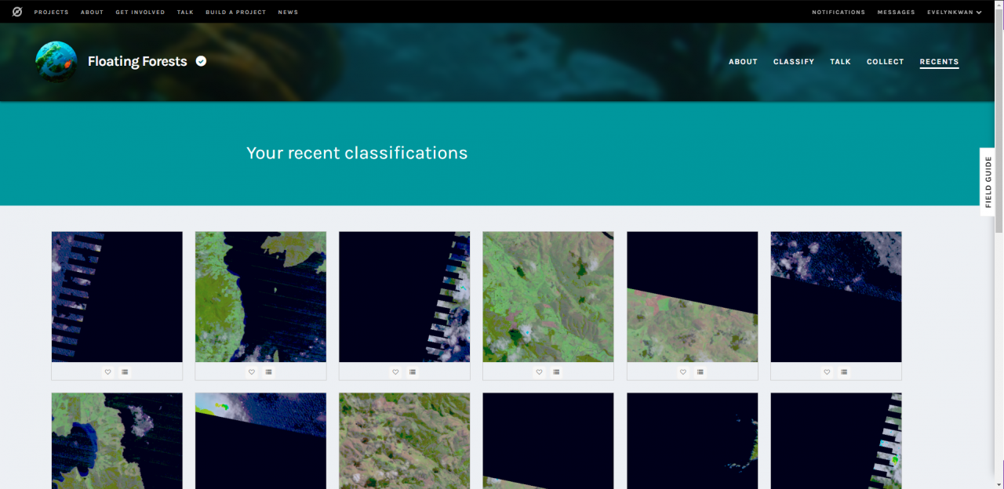The height and width of the screenshot is (489, 1004).
Task: Favorite the sixth image in the top row
Action: pyautogui.click(x=827, y=371)
